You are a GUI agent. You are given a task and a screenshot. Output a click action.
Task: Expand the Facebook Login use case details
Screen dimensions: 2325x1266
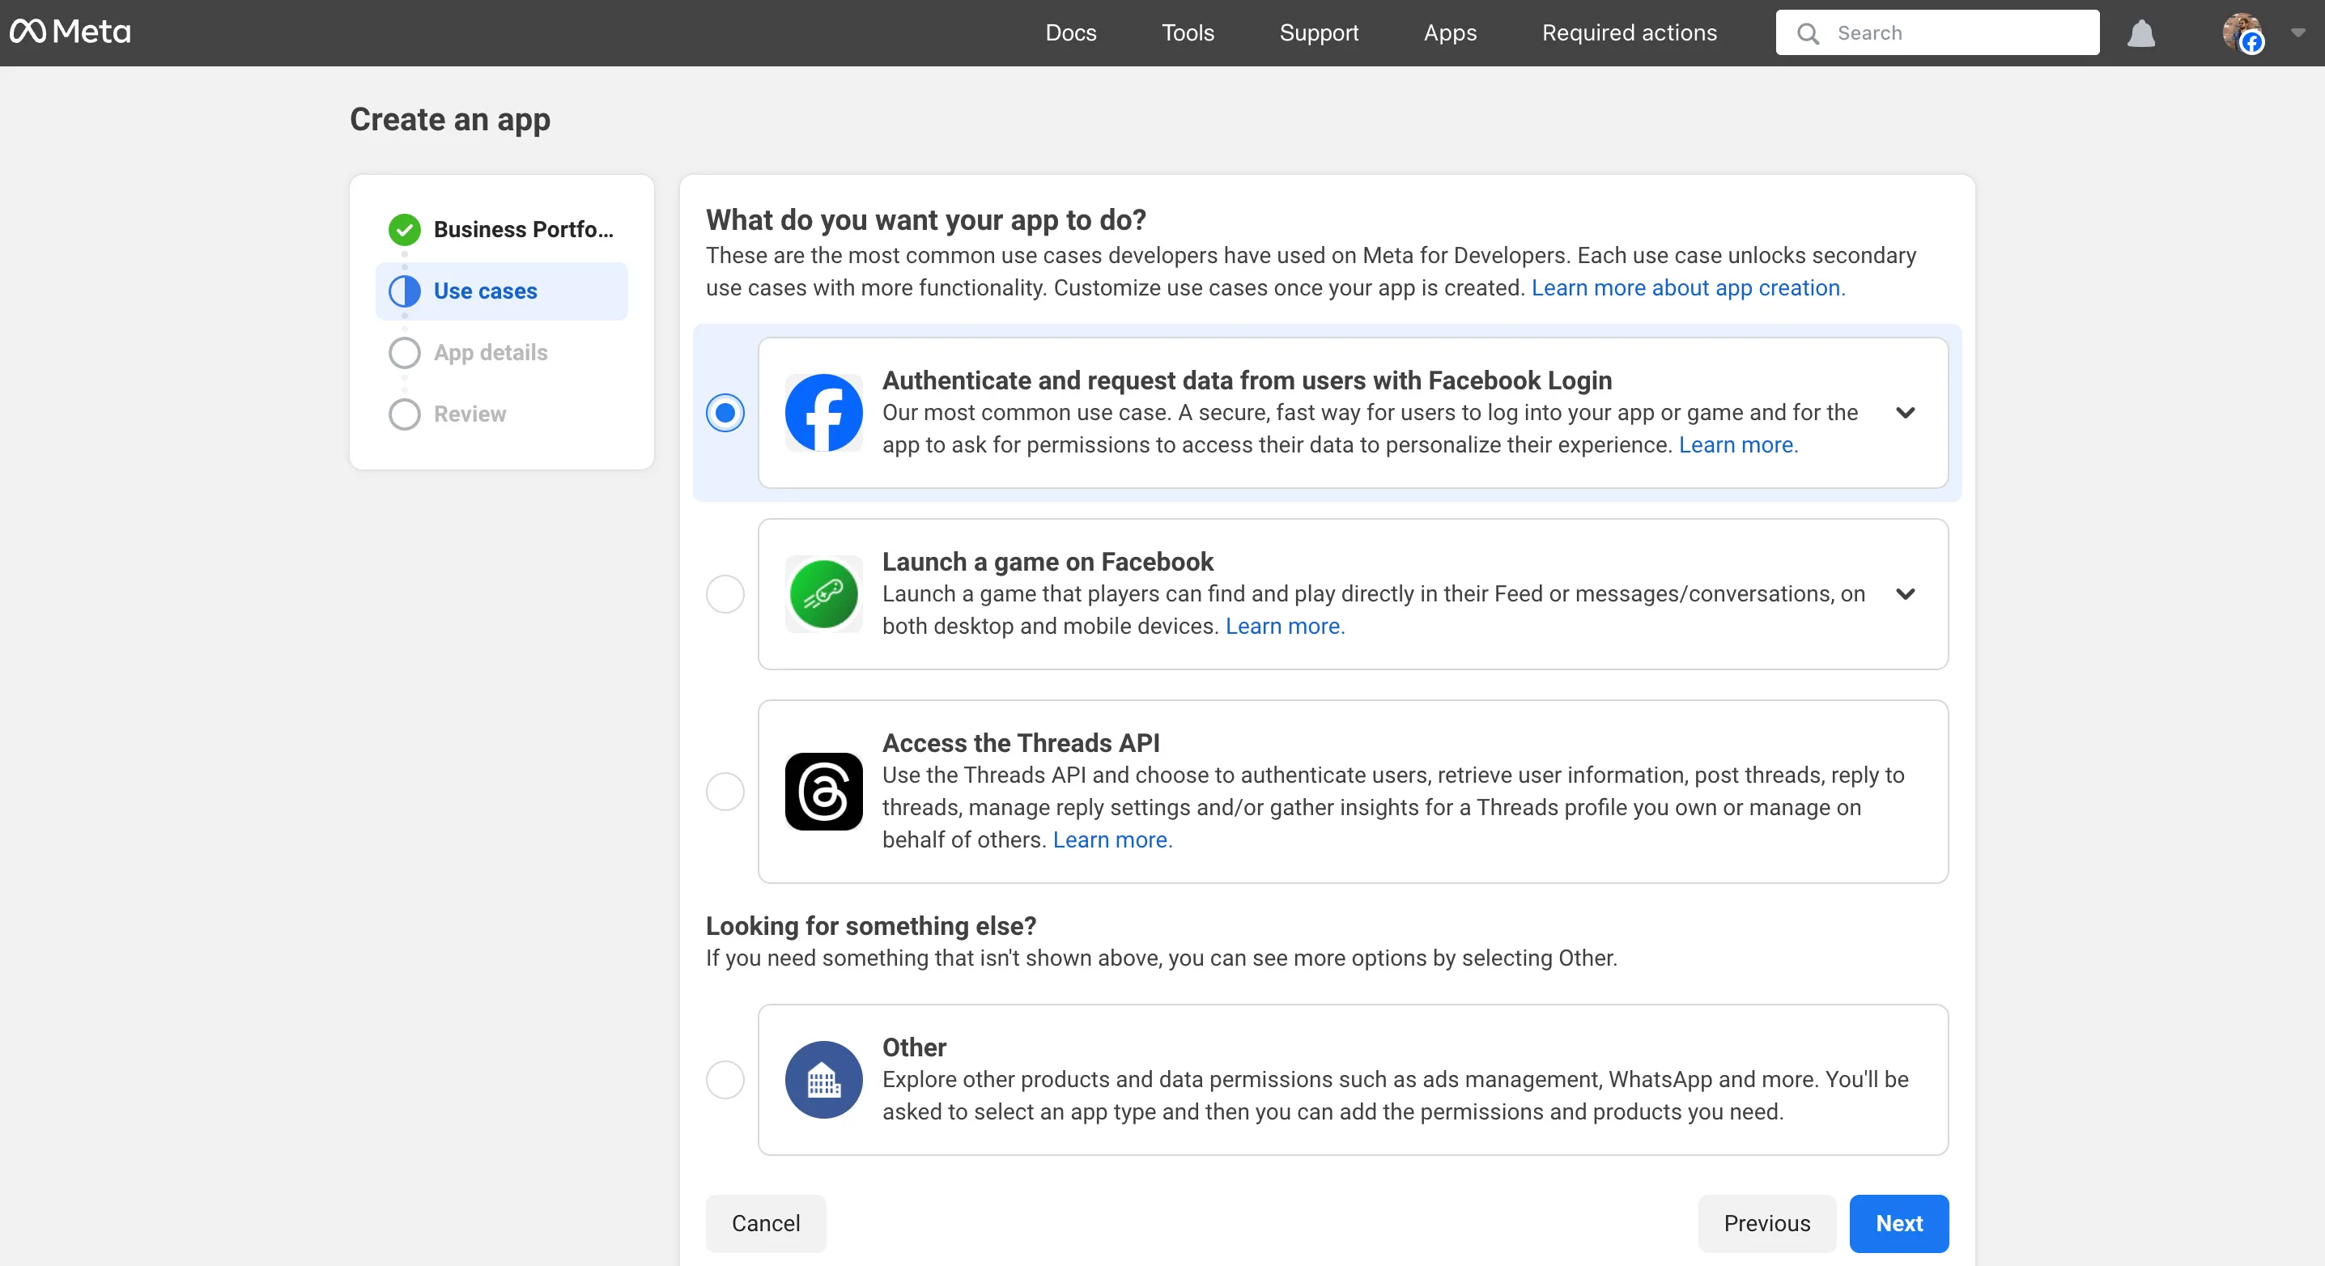1906,412
